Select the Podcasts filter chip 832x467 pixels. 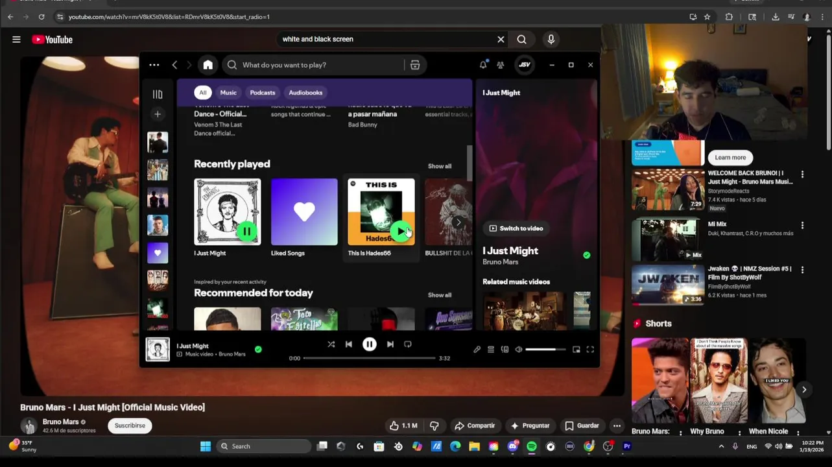[263, 93]
